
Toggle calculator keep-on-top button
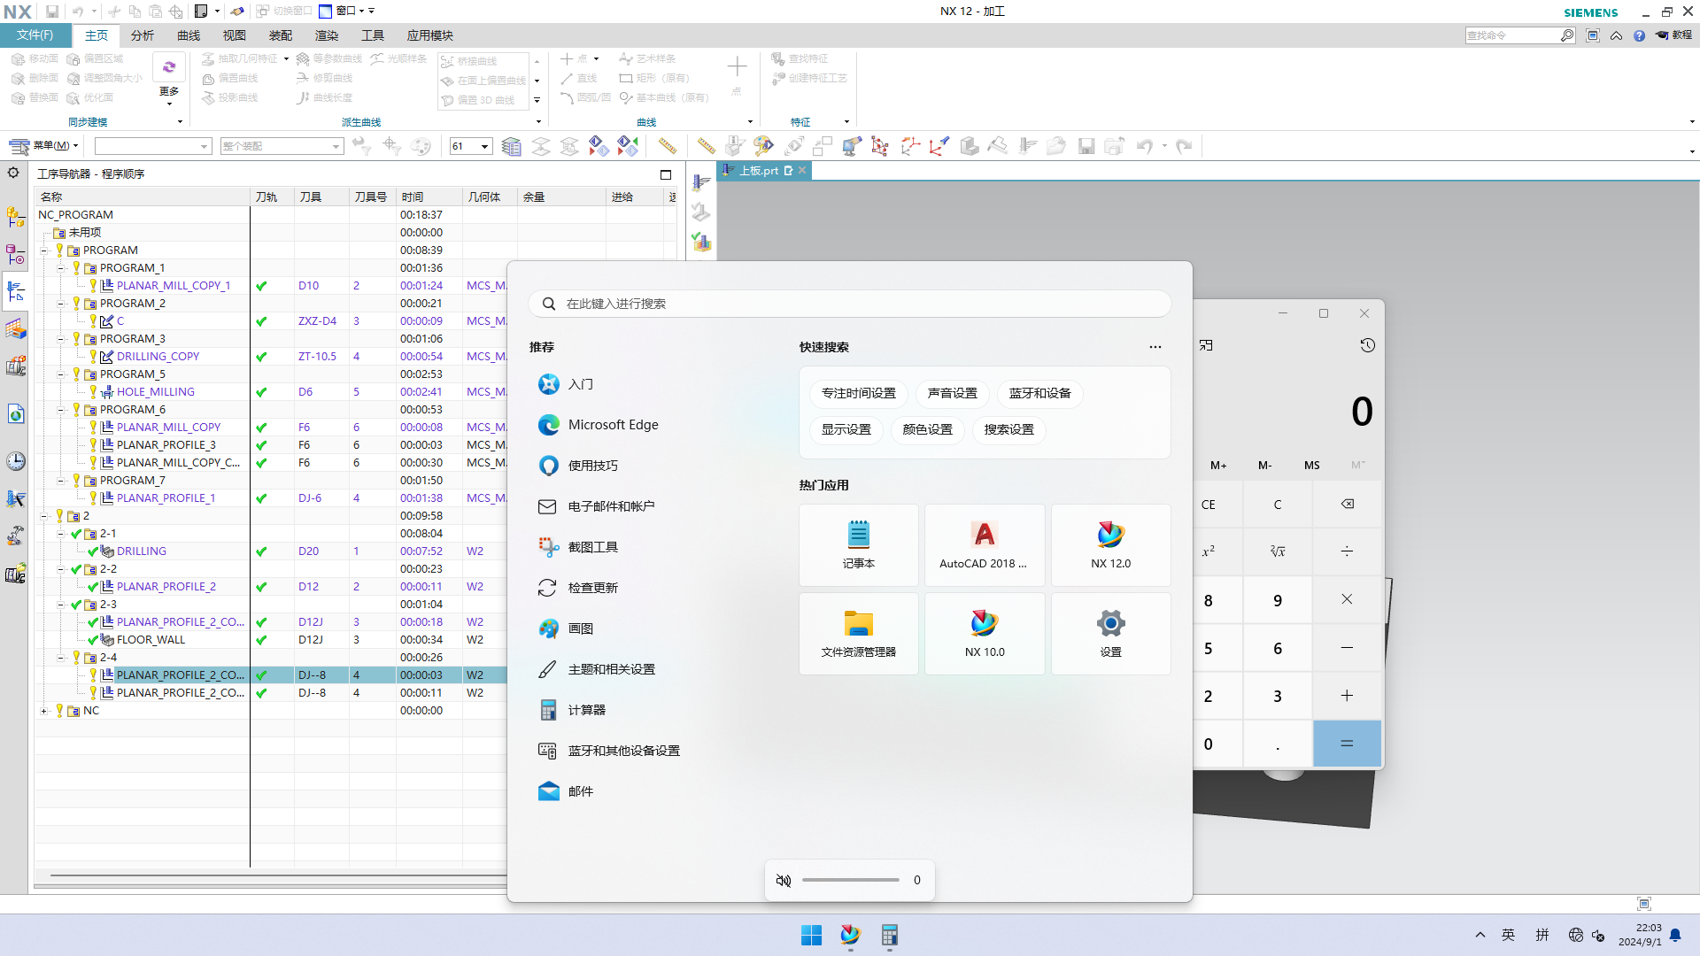tap(1206, 345)
